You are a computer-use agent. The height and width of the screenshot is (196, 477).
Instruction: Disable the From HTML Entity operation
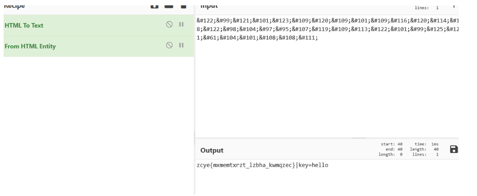(x=169, y=45)
